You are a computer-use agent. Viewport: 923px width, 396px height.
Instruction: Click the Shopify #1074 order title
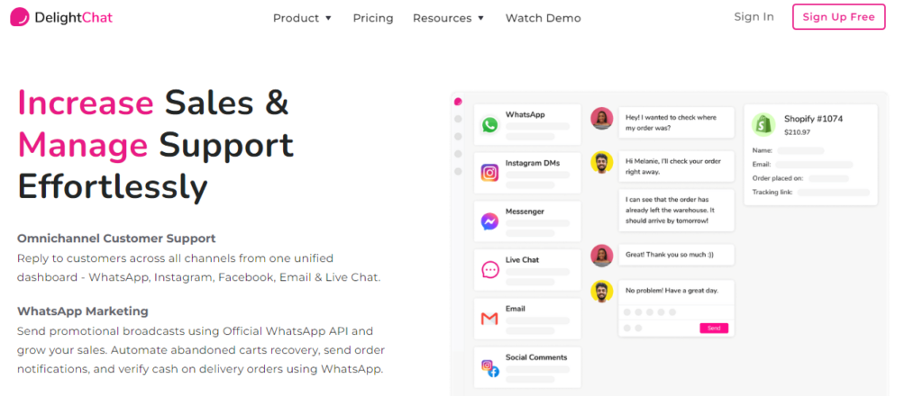point(814,119)
